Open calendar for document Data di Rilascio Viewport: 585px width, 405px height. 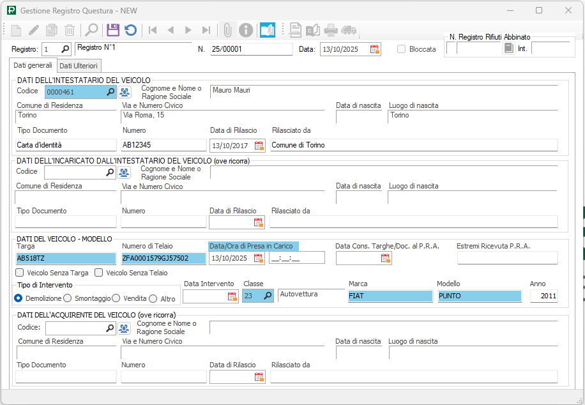[x=259, y=146]
